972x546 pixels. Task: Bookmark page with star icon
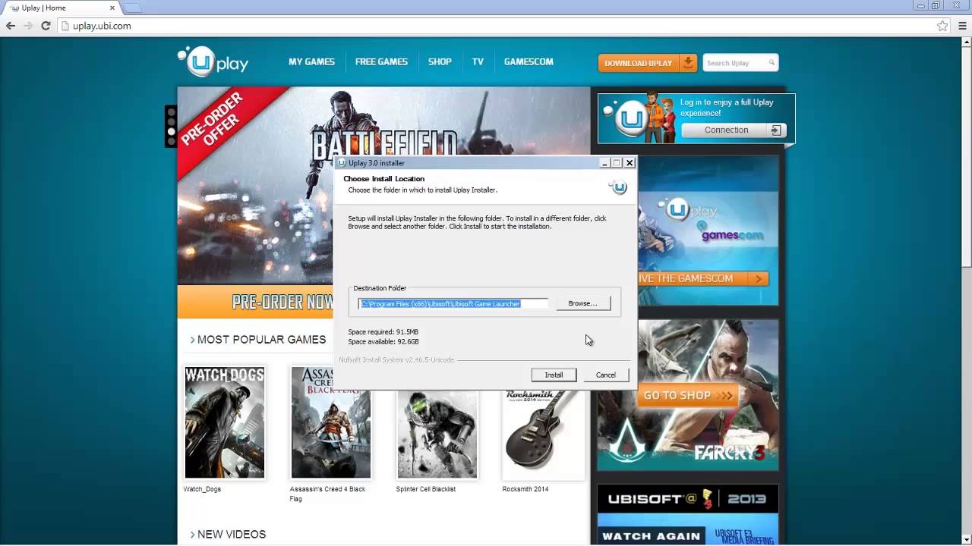click(942, 26)
